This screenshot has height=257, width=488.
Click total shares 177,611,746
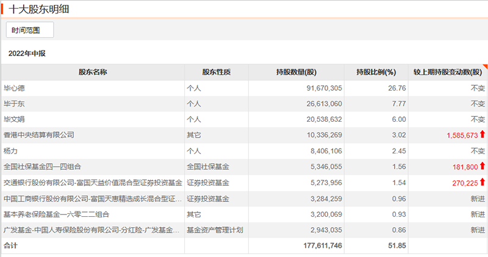(323, 245)
